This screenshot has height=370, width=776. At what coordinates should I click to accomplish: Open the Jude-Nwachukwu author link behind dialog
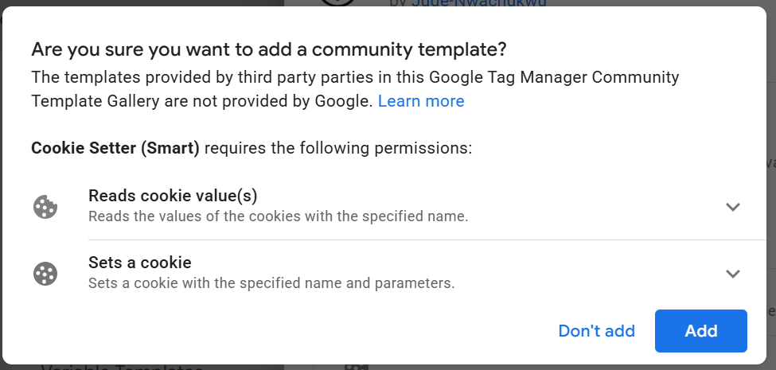click(478, 3)
